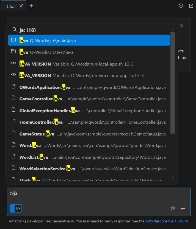Click file icon beside Word.java
This screenshot has height=229, width=196.
pos(13,145)
